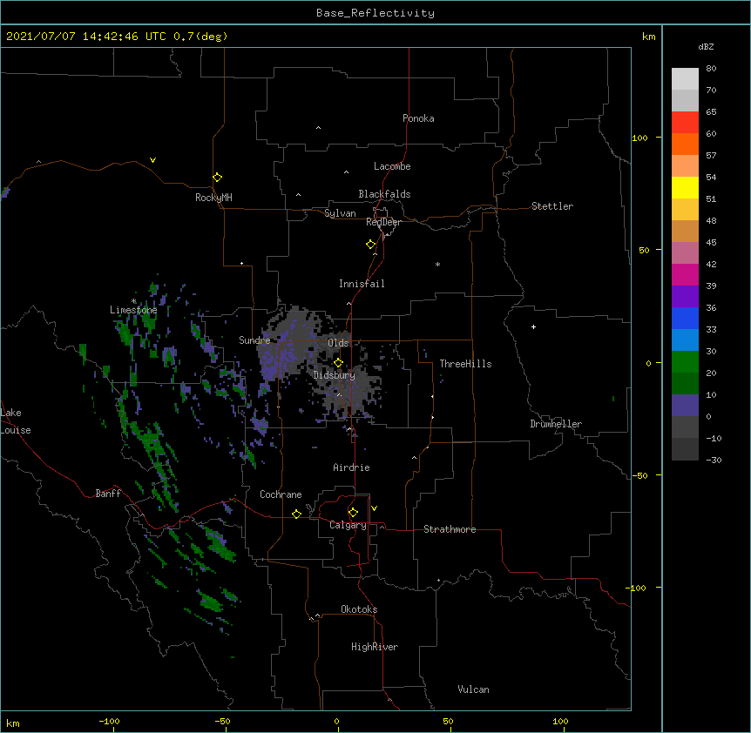Click the dBZ legend heading
Viewport: 751px width, 733px height.
[706, 46]
